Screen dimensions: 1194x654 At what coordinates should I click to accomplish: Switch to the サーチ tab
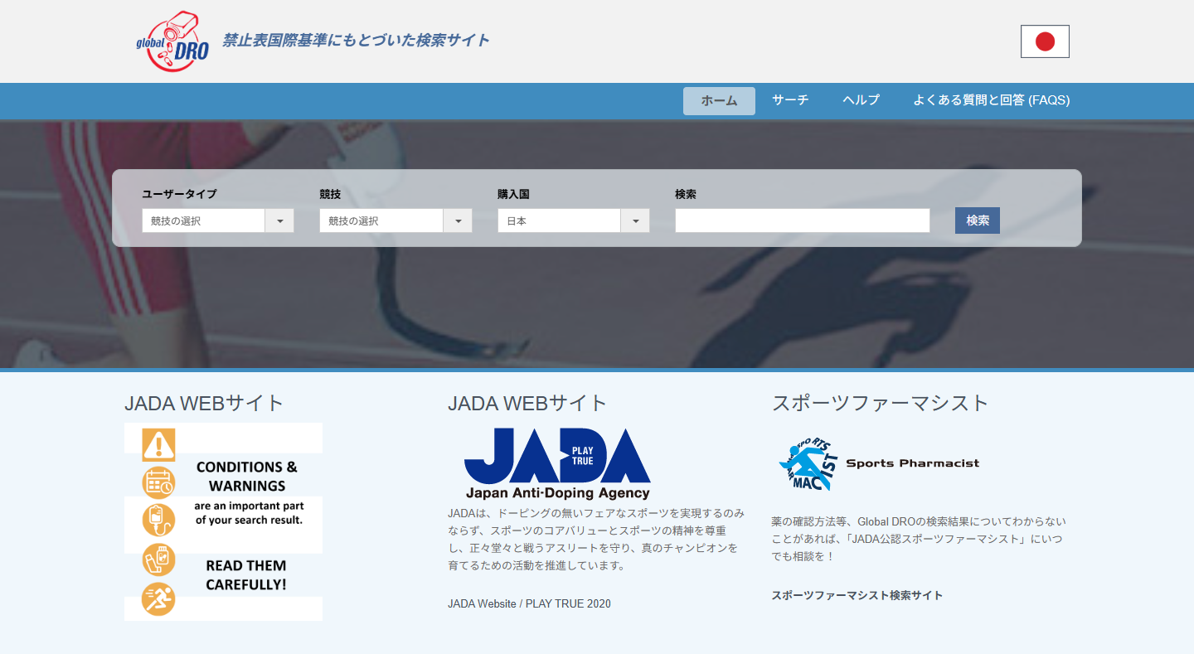pyautogui.click(x=790, y=100)
